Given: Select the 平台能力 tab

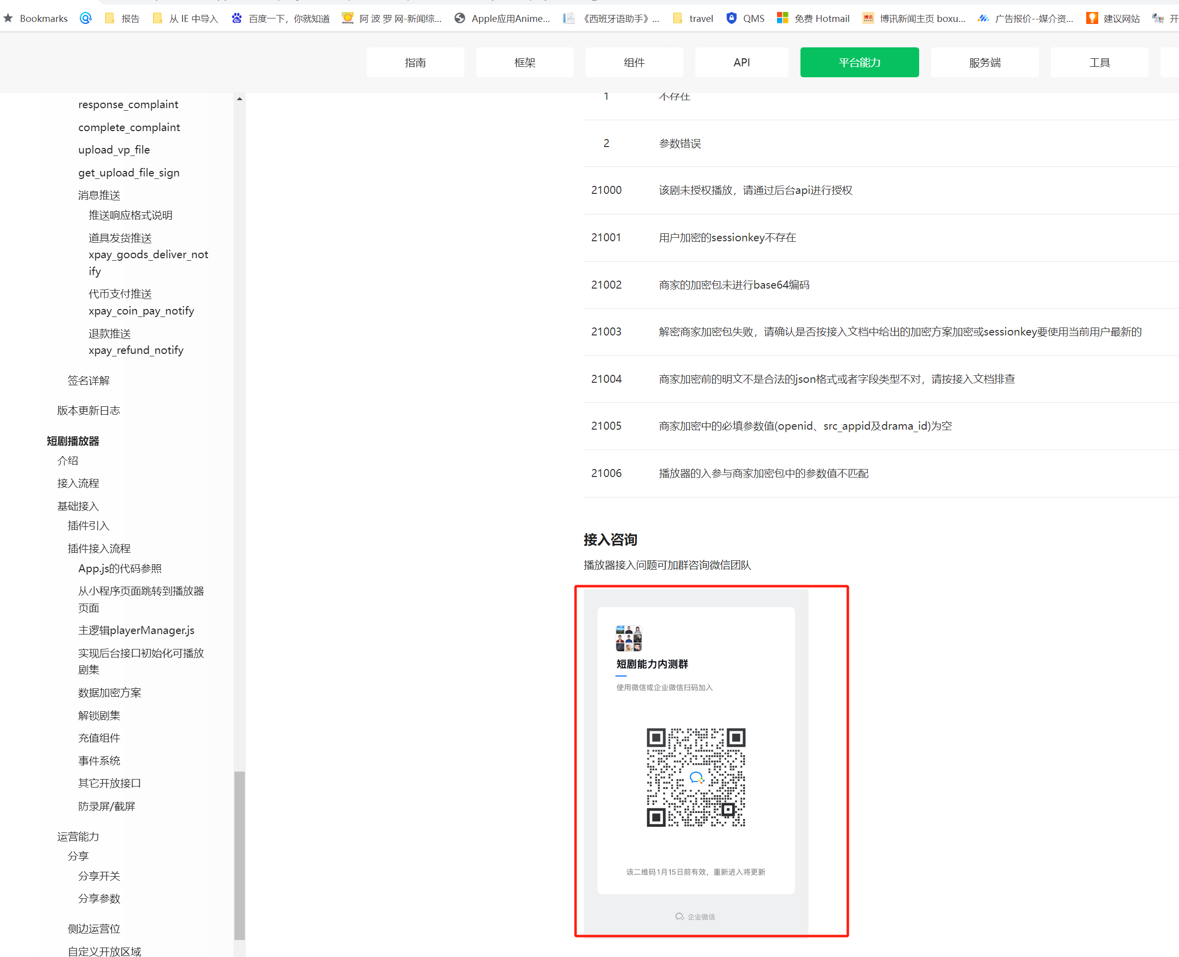Looking at the screenshot, I should click(859, 62).
